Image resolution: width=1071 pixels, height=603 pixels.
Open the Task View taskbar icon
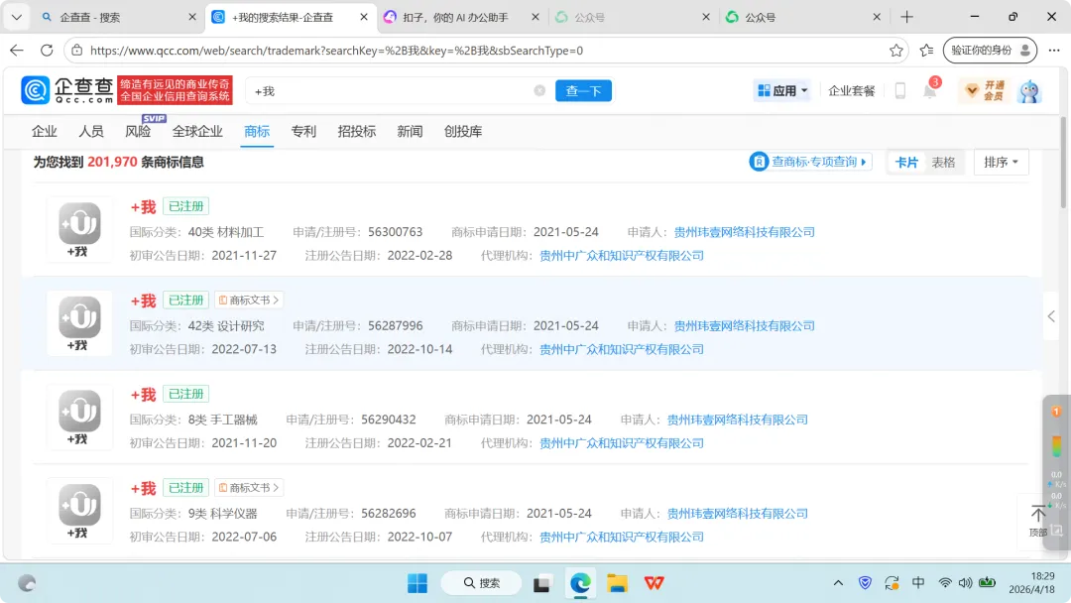[x=541, y=583]
